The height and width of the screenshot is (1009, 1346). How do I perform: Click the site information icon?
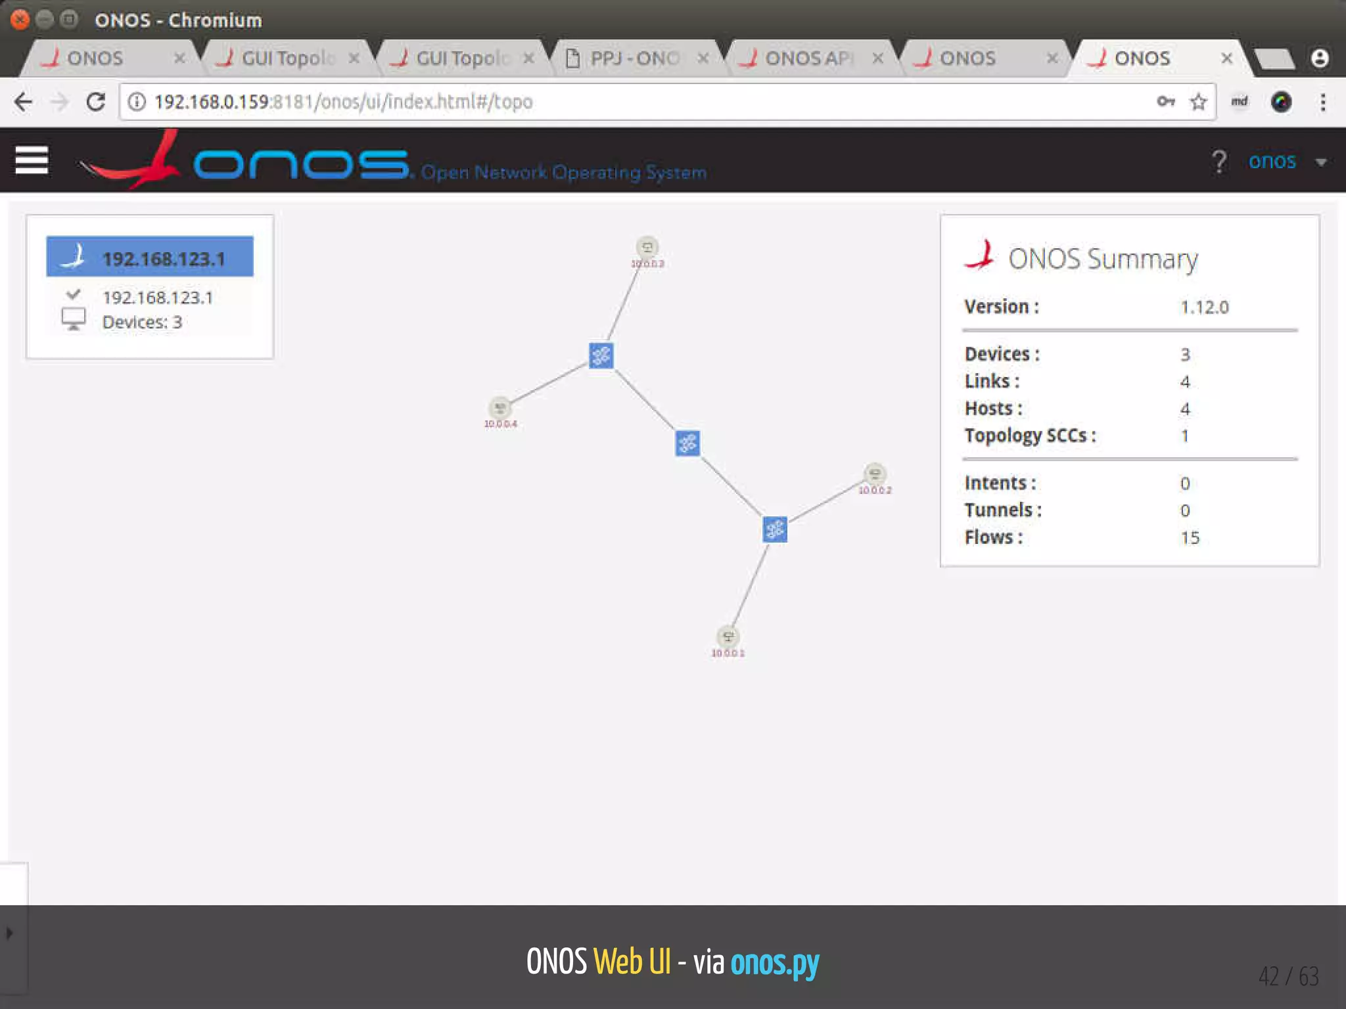[x=136, y=102]
